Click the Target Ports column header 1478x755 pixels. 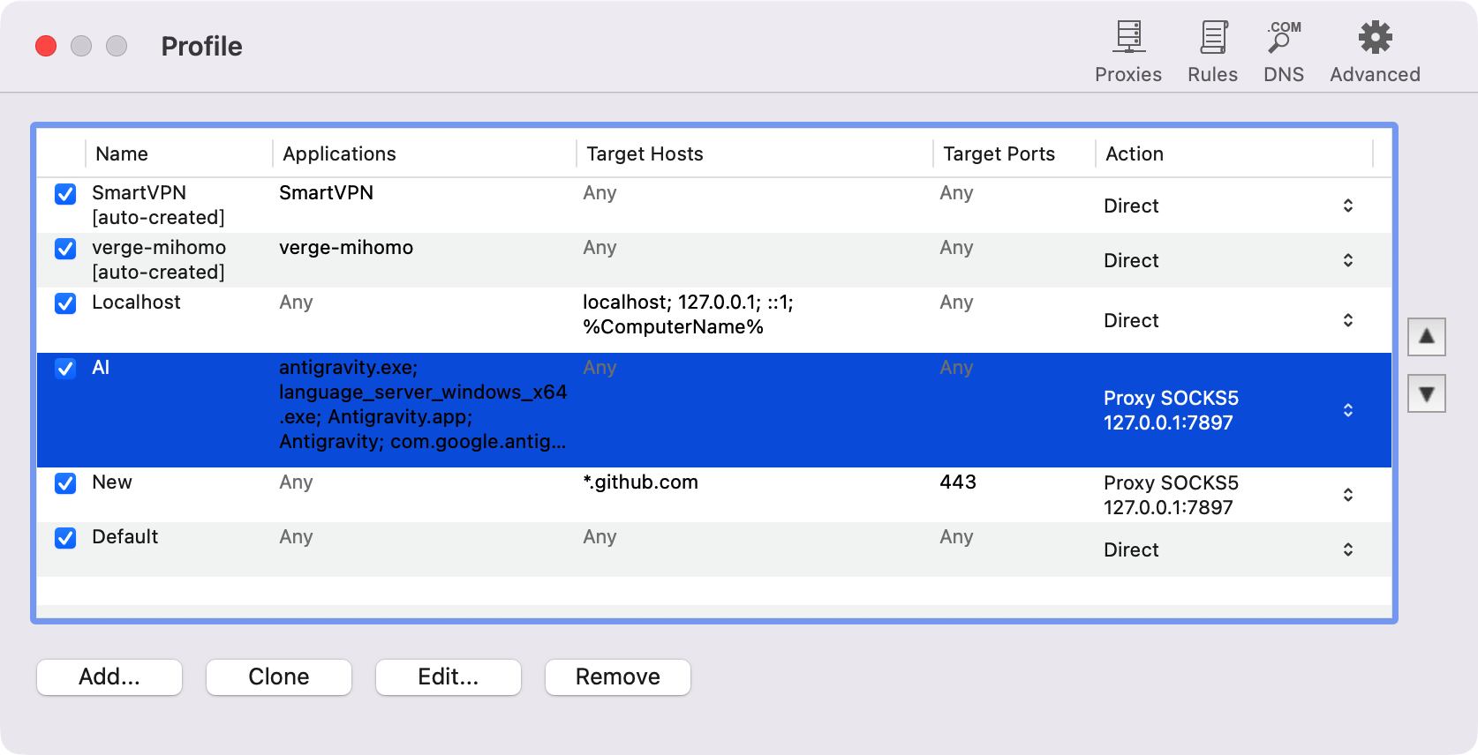[1014, 153]
